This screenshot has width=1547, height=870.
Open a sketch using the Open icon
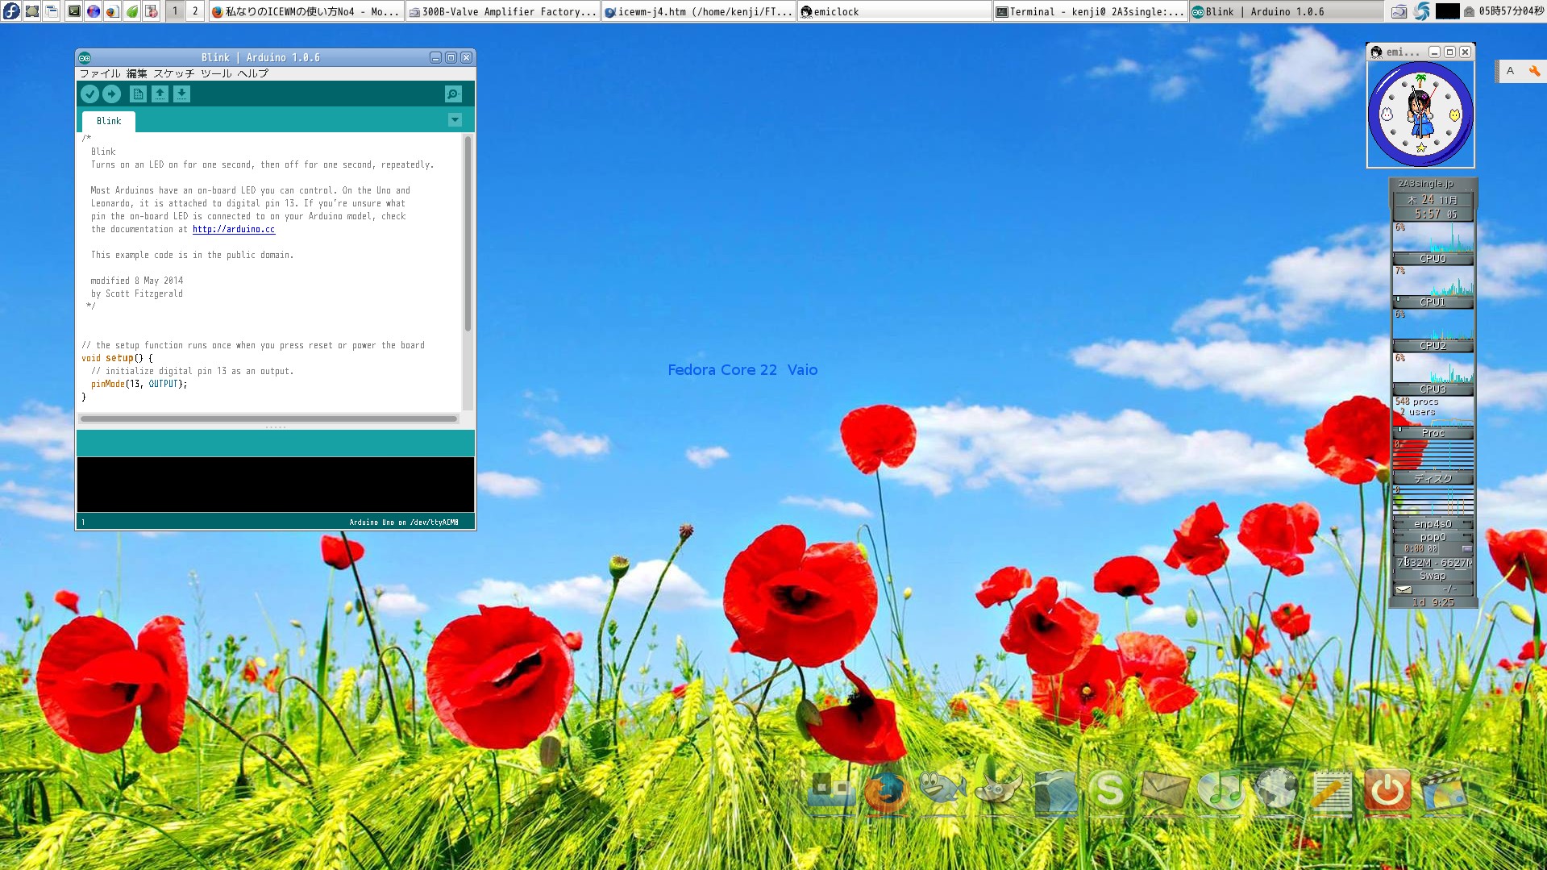(160, 94)
